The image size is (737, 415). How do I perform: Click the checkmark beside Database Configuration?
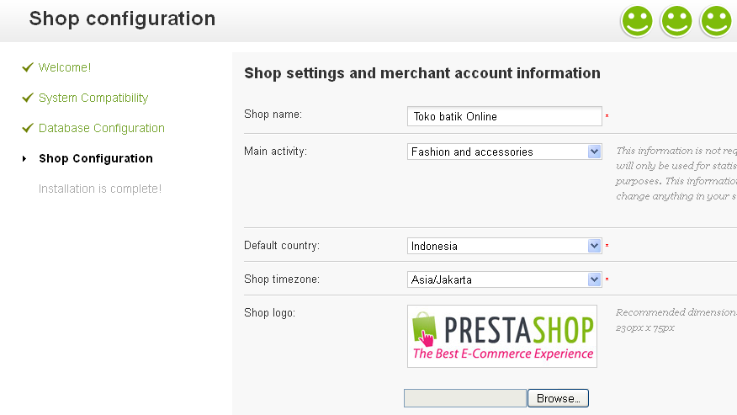[x=28, y=127]
